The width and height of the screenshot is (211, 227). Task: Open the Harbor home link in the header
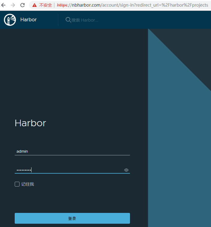point(29,20)
